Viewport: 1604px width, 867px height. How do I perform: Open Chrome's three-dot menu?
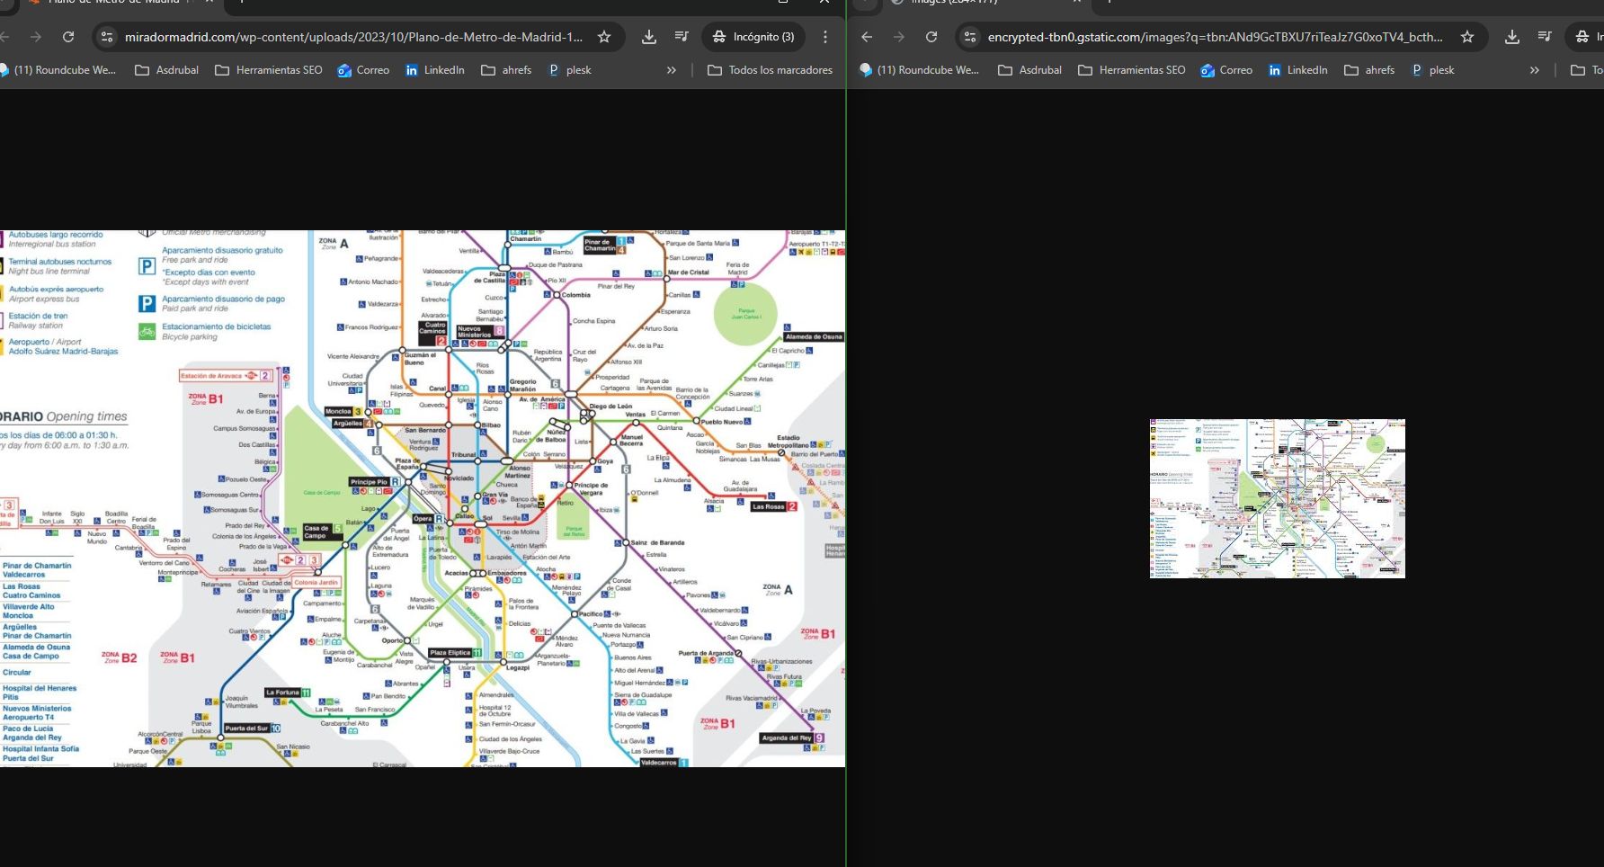(x=824, y=37)
